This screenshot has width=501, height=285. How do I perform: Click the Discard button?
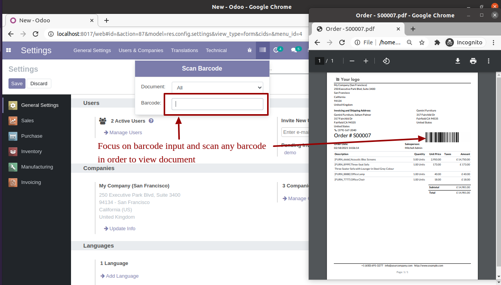(39, 84)
